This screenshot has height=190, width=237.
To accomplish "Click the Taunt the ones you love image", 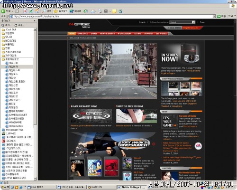I will [x=137, y=116].
